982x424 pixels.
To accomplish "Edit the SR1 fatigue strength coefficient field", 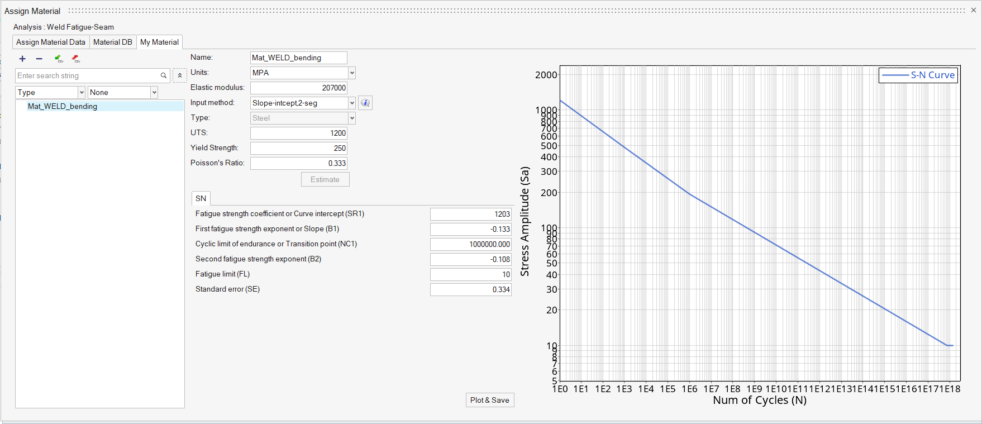I will click(471, 214).
